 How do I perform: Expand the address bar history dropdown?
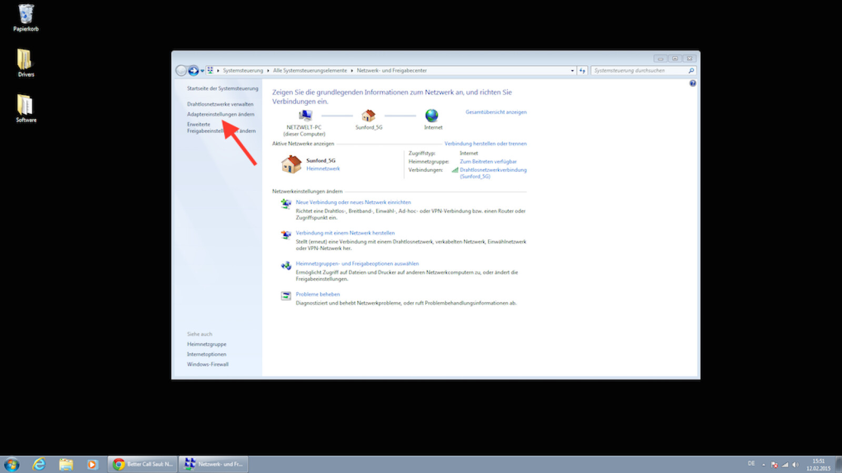click(572, 70)
